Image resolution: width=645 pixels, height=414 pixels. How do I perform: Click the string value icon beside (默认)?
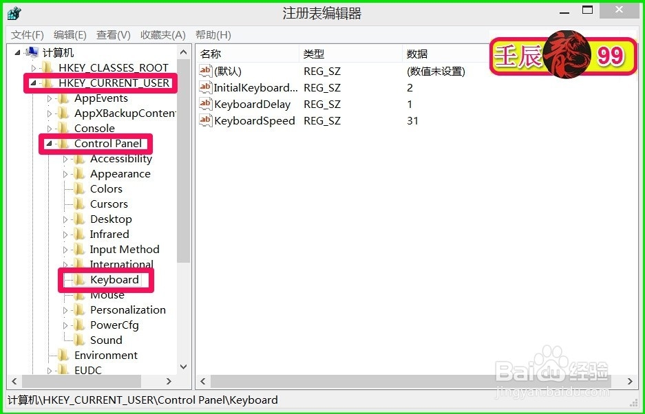click(206, 71)
